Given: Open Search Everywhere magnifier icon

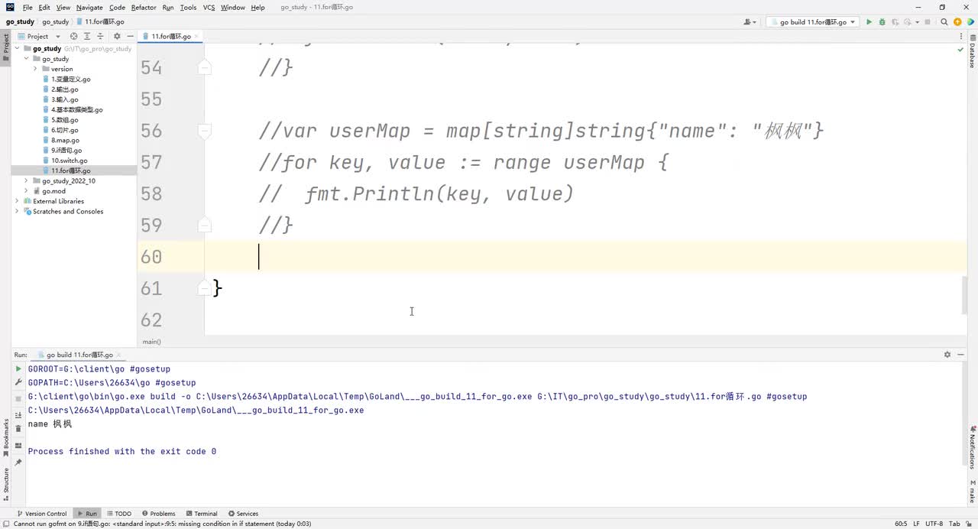Looking at the screenshot, I should click(944, 22).
